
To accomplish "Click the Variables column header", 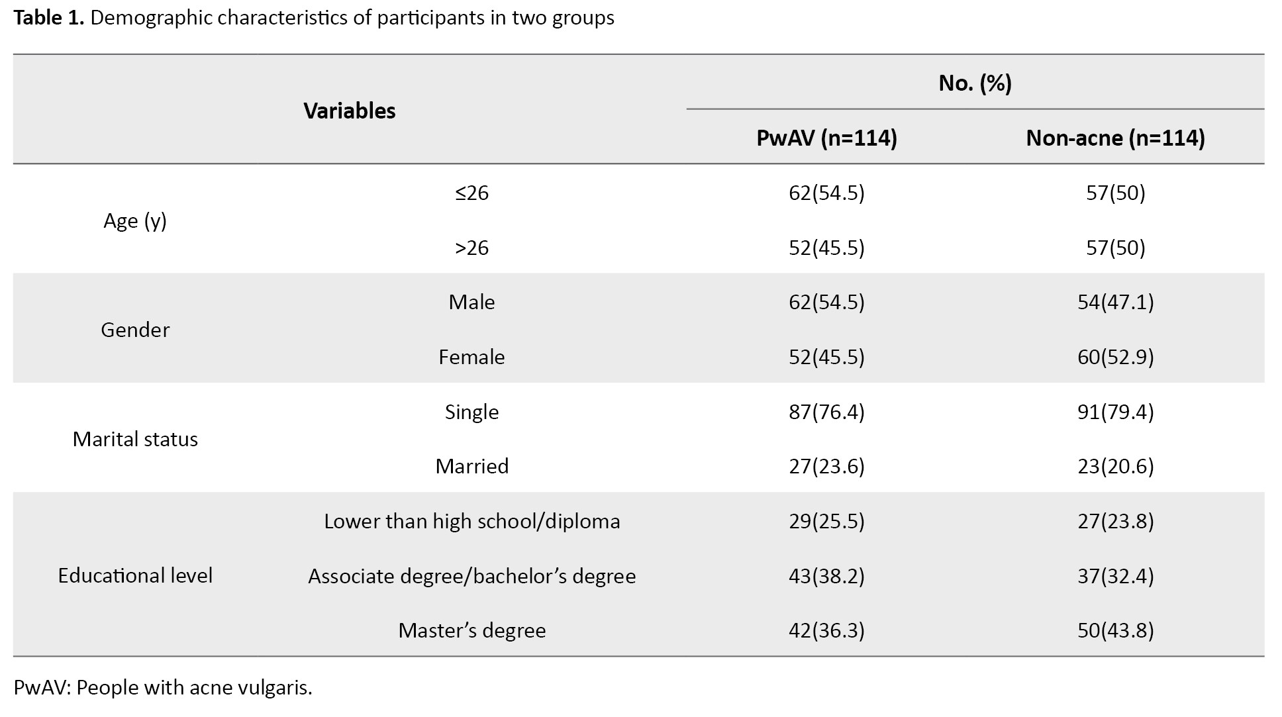I will point(349,111).
